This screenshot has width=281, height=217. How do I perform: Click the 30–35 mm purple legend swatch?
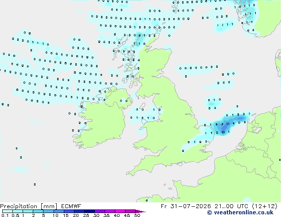tap(100, 211)
